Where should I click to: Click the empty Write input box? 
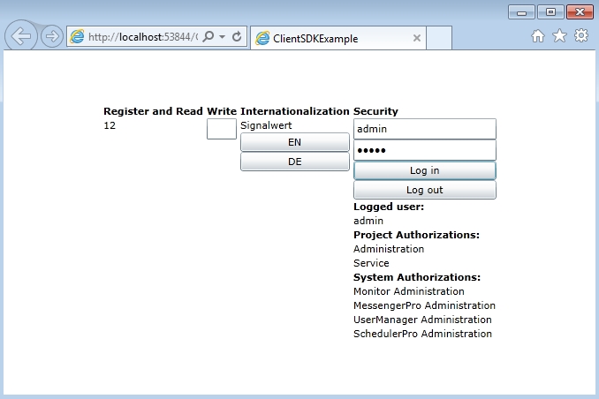point(222,129)
